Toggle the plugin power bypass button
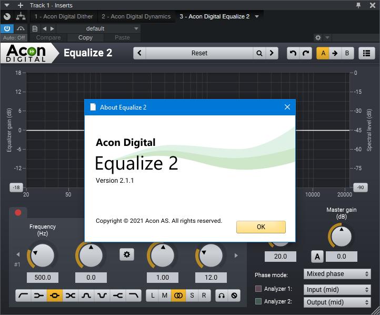 7,28
